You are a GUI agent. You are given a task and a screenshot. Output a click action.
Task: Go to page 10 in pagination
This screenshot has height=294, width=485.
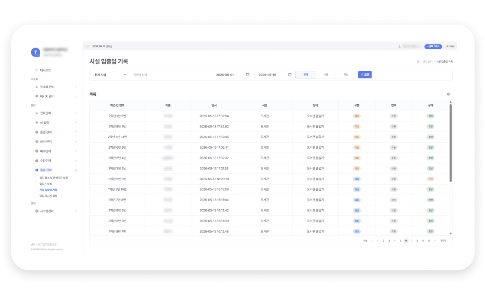tap(429, 241)
